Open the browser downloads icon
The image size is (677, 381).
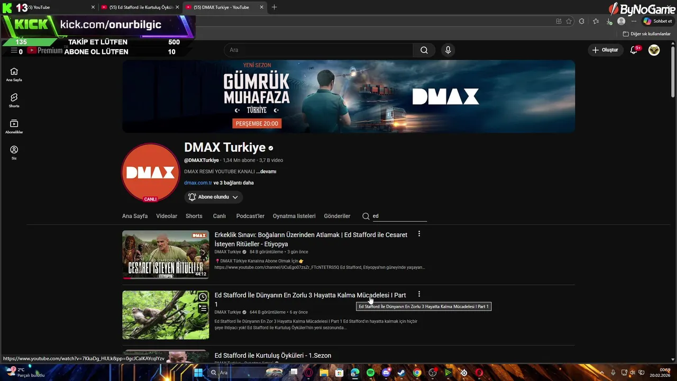pos(609,21)
